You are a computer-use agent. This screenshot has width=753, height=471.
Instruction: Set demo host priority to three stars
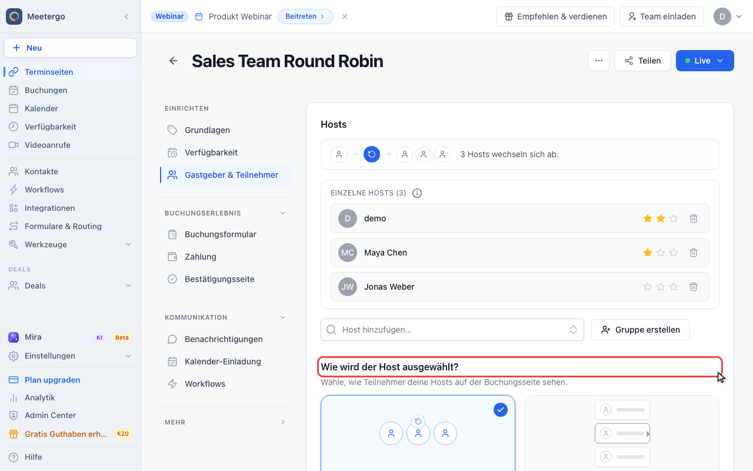[x=674, y=218]
